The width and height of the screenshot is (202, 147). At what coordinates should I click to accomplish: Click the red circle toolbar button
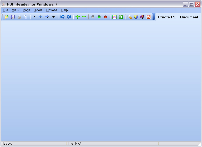click(105, 17)
